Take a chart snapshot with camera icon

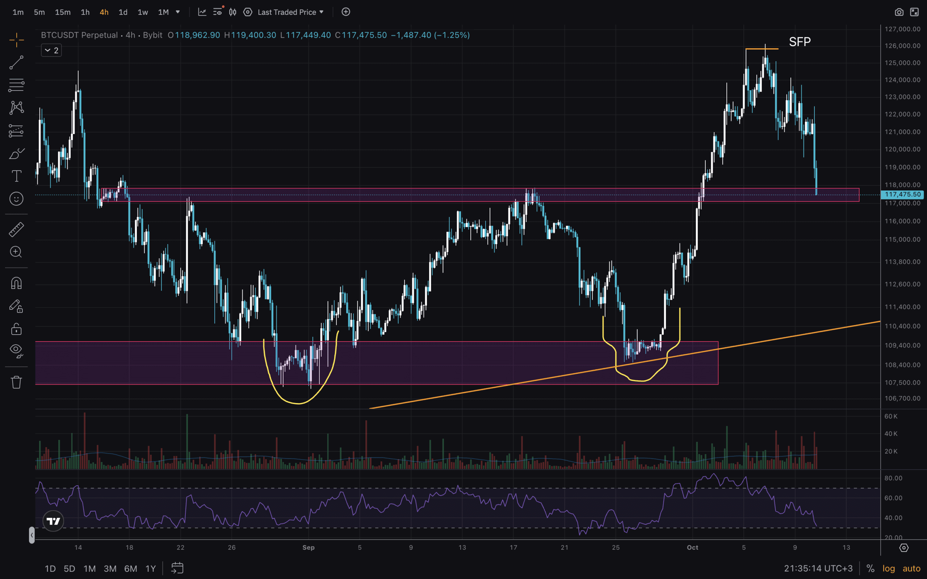point(899,12)
